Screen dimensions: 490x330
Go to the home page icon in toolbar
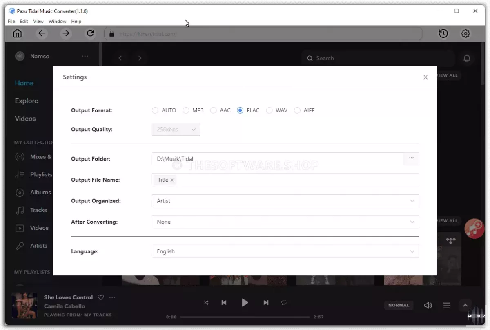click(18, 33)
